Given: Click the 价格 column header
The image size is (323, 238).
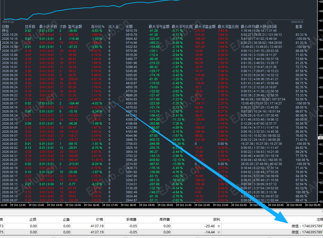Looking at the screenshot, I should (100, 220).
